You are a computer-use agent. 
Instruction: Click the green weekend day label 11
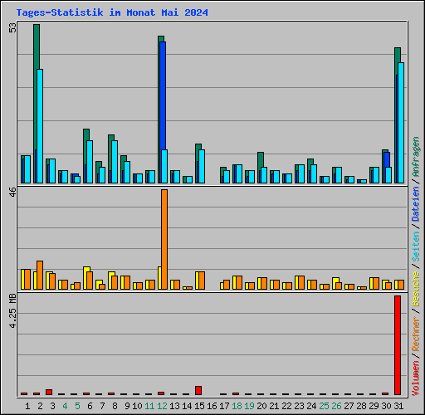pos(149,406)
